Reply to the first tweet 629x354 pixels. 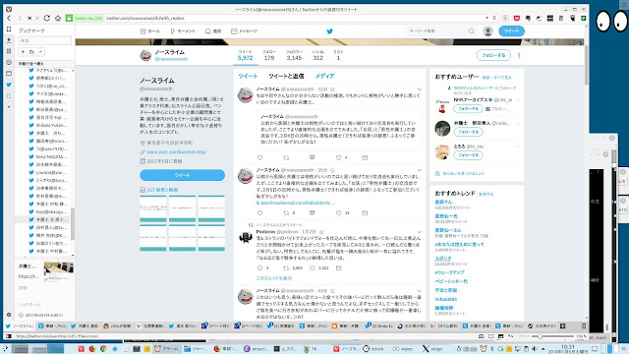259,157
